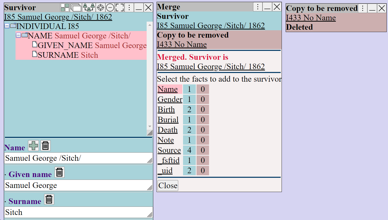
Task: Collapse the INDIVIDUAL I85 tree node
Action: [7, 26]
